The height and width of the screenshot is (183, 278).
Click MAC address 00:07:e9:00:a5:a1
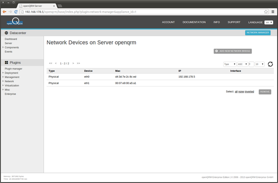[x=126, y=83]
